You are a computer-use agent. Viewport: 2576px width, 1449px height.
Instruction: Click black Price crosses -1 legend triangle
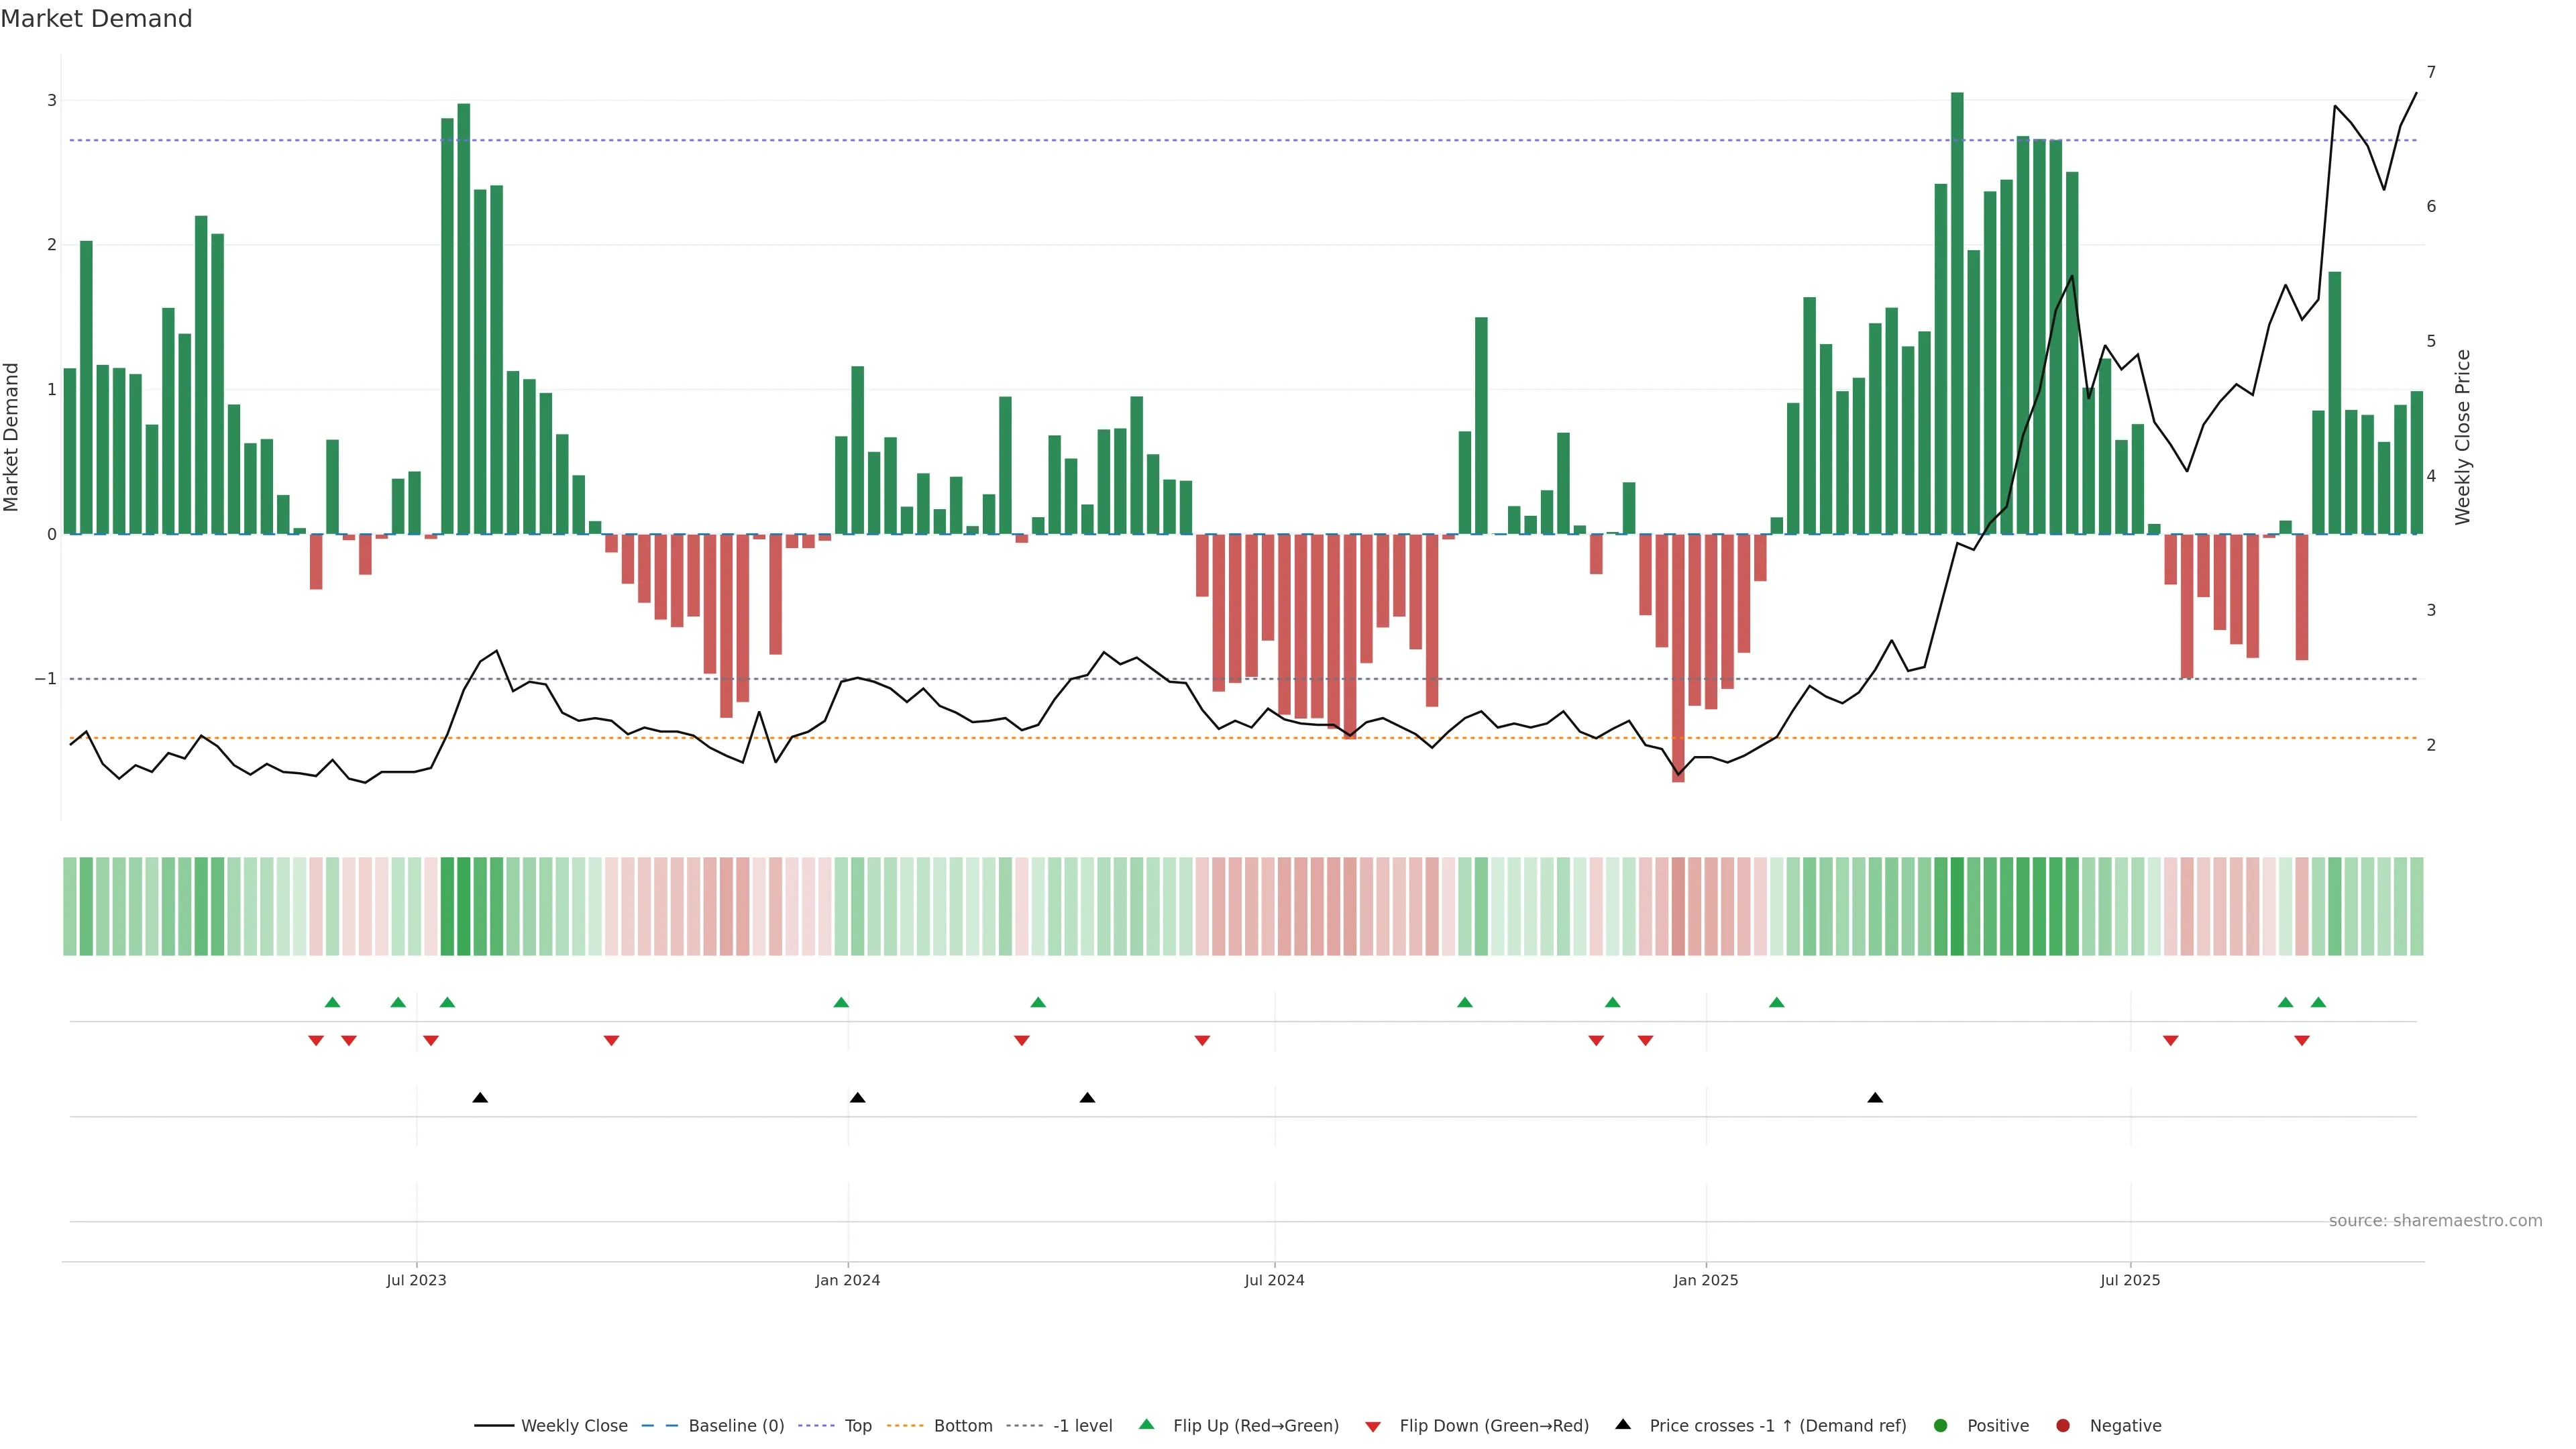click(x=1623, y=1425)
